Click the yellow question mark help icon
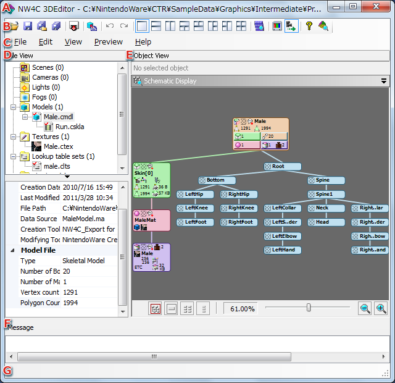 (x=309, y=26)
